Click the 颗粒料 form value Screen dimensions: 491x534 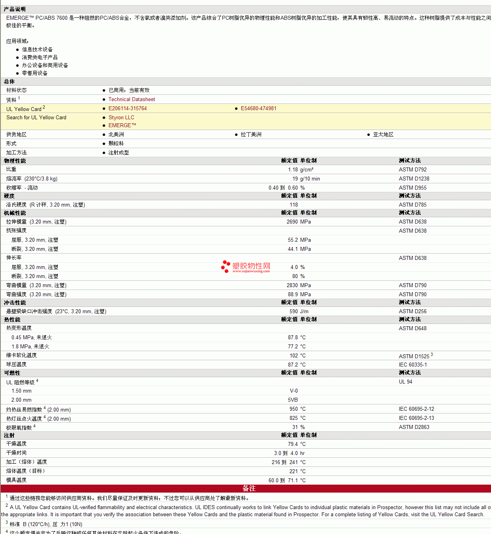[x=116, y=144]
